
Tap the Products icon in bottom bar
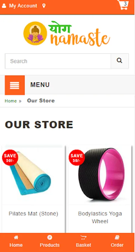(50, 237)
